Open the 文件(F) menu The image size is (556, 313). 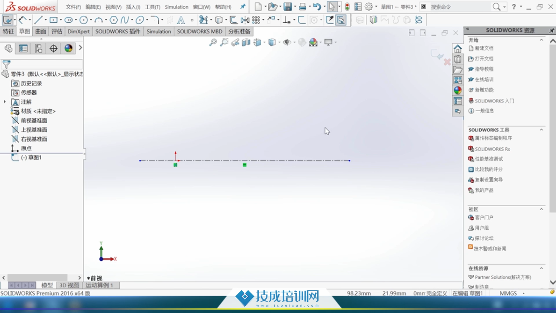tap(73, 7)
